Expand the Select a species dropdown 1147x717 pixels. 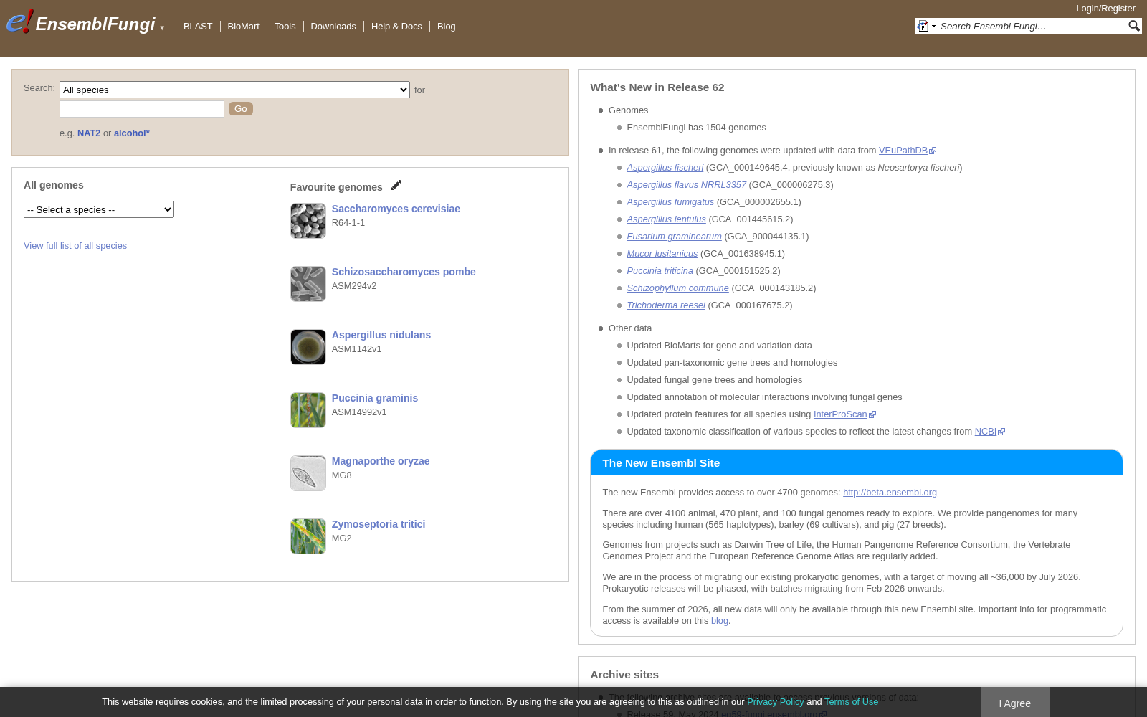click(99, 209)
